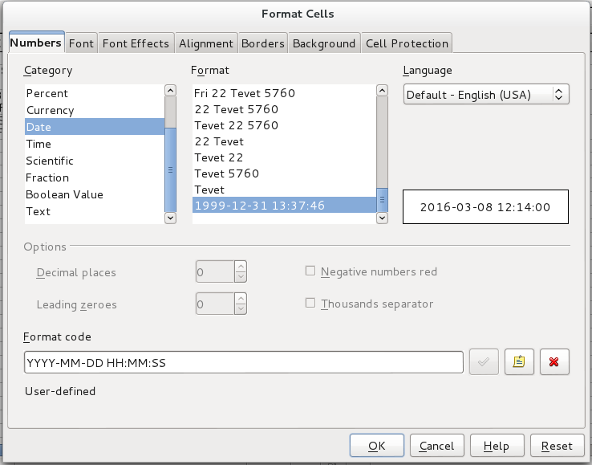Click the green checkmark add format icon
The width and height of the screenshot is (592, 465).
click(483, 362)
